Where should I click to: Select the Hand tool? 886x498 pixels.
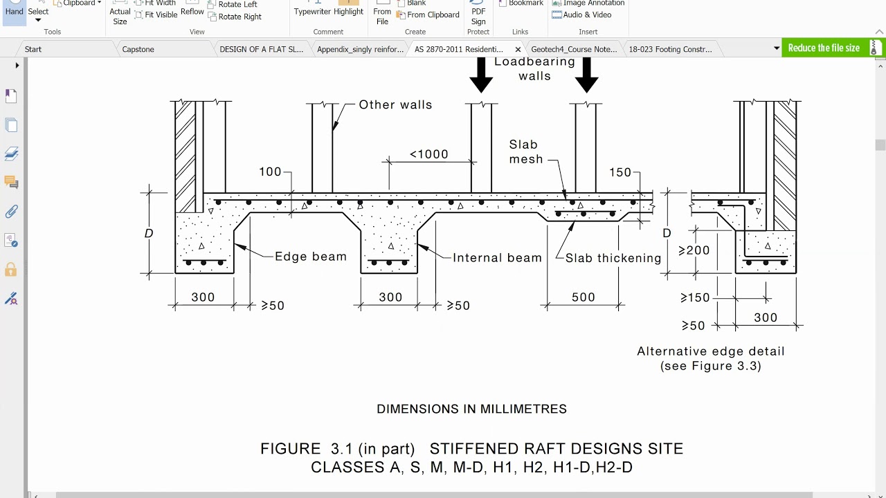(x=14, y=11)
